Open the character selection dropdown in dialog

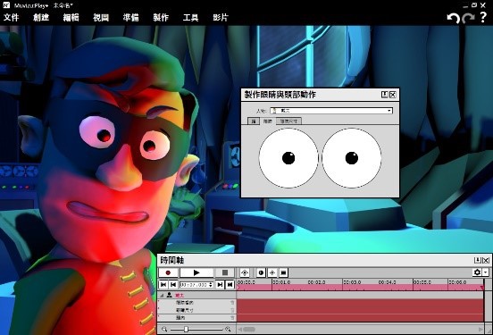tap(331, 111)
